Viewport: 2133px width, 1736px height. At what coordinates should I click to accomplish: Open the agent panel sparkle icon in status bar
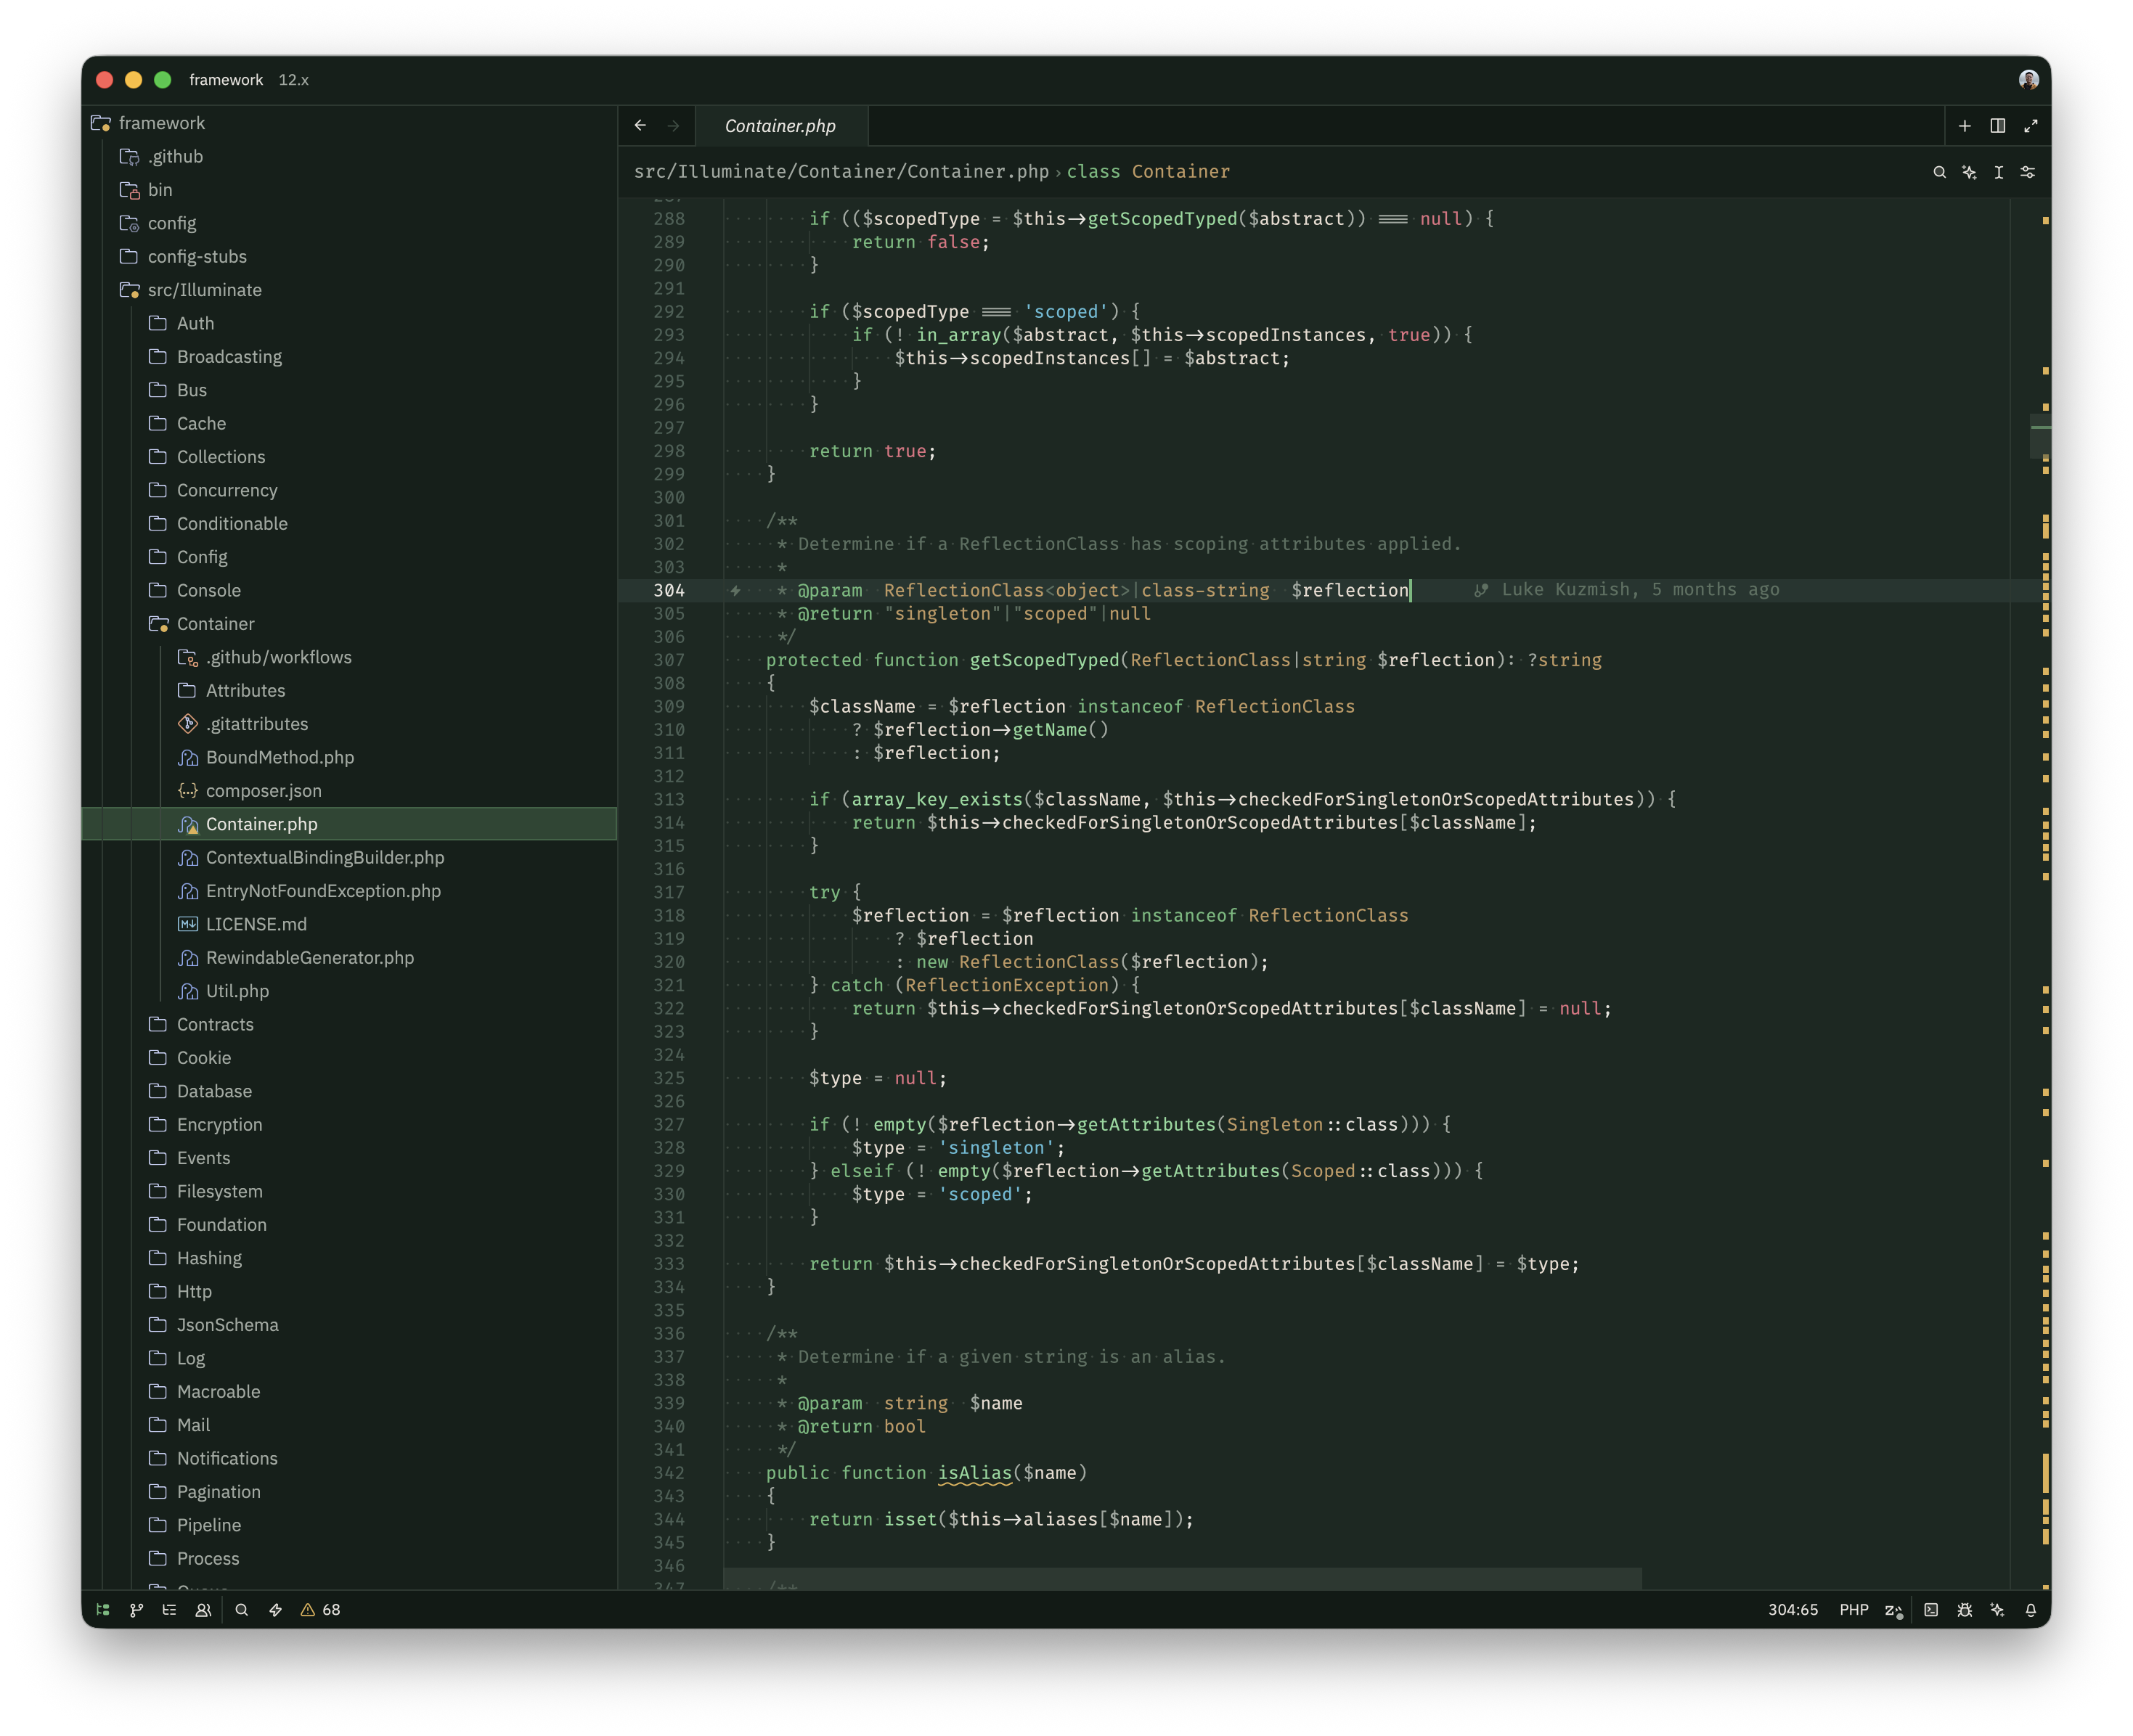tap(1997, 1610)
